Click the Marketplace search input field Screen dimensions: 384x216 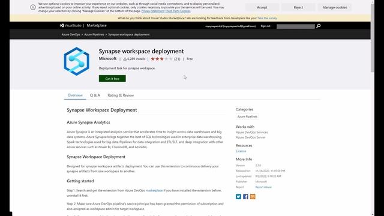(x=296, y=26)
